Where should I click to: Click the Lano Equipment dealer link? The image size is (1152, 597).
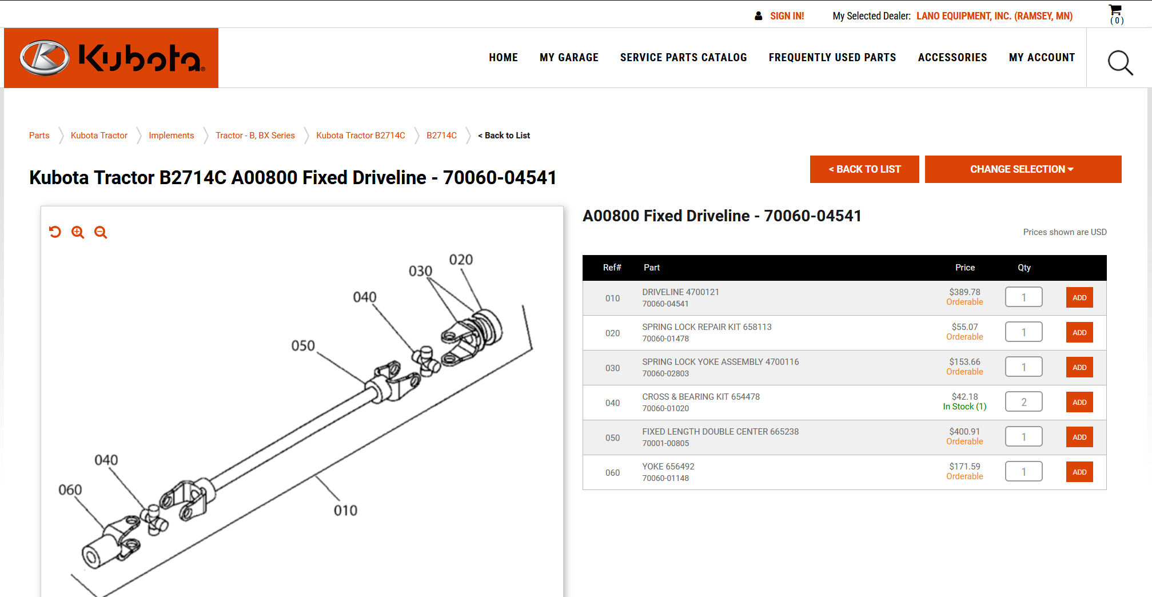tap(994, 16)
